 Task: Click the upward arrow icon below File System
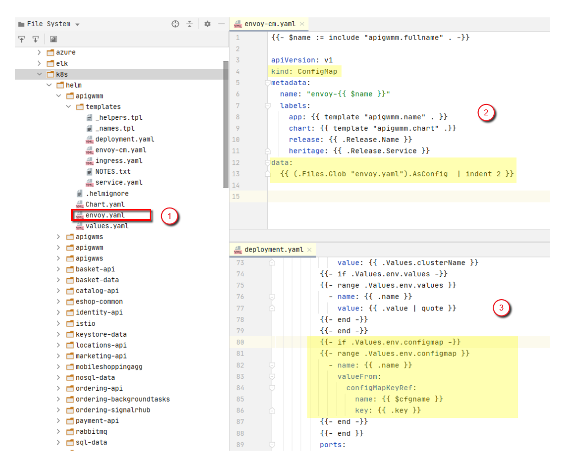pyautogui.click(x=22, y=39)
